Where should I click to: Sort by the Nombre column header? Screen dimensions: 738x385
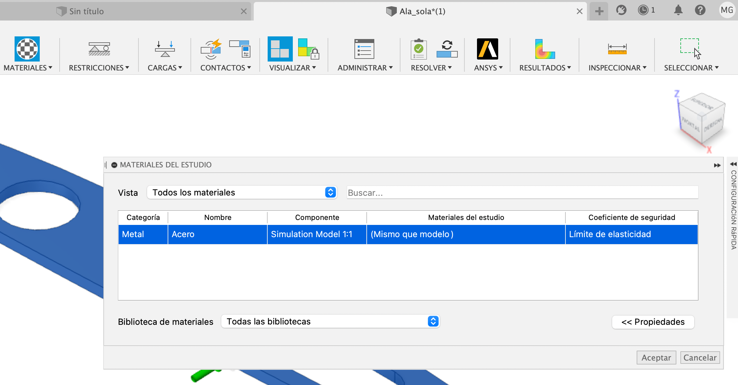coord(218,217)
